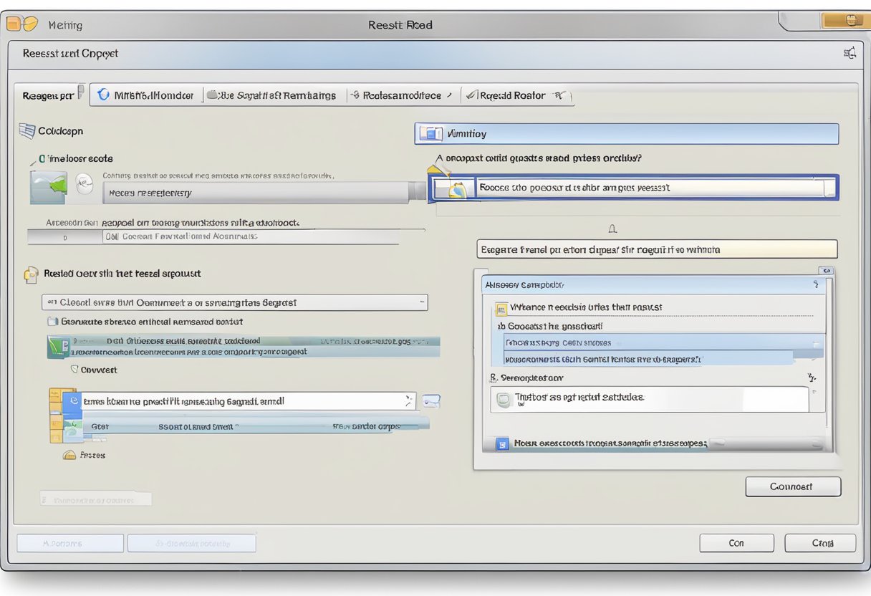This screenshot has height=596, width=871.
Task: Click the orange icon in title bar left
Action: coord(21,24)
